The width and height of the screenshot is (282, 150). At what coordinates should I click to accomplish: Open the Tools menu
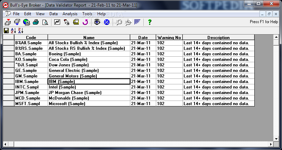click(87, 14)
